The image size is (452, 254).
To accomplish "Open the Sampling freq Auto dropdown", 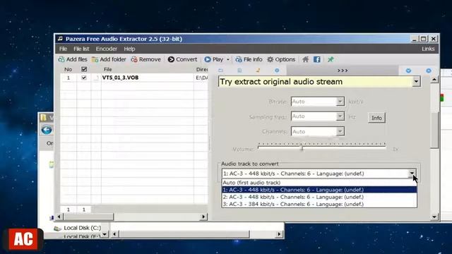I will pos(340,116).
